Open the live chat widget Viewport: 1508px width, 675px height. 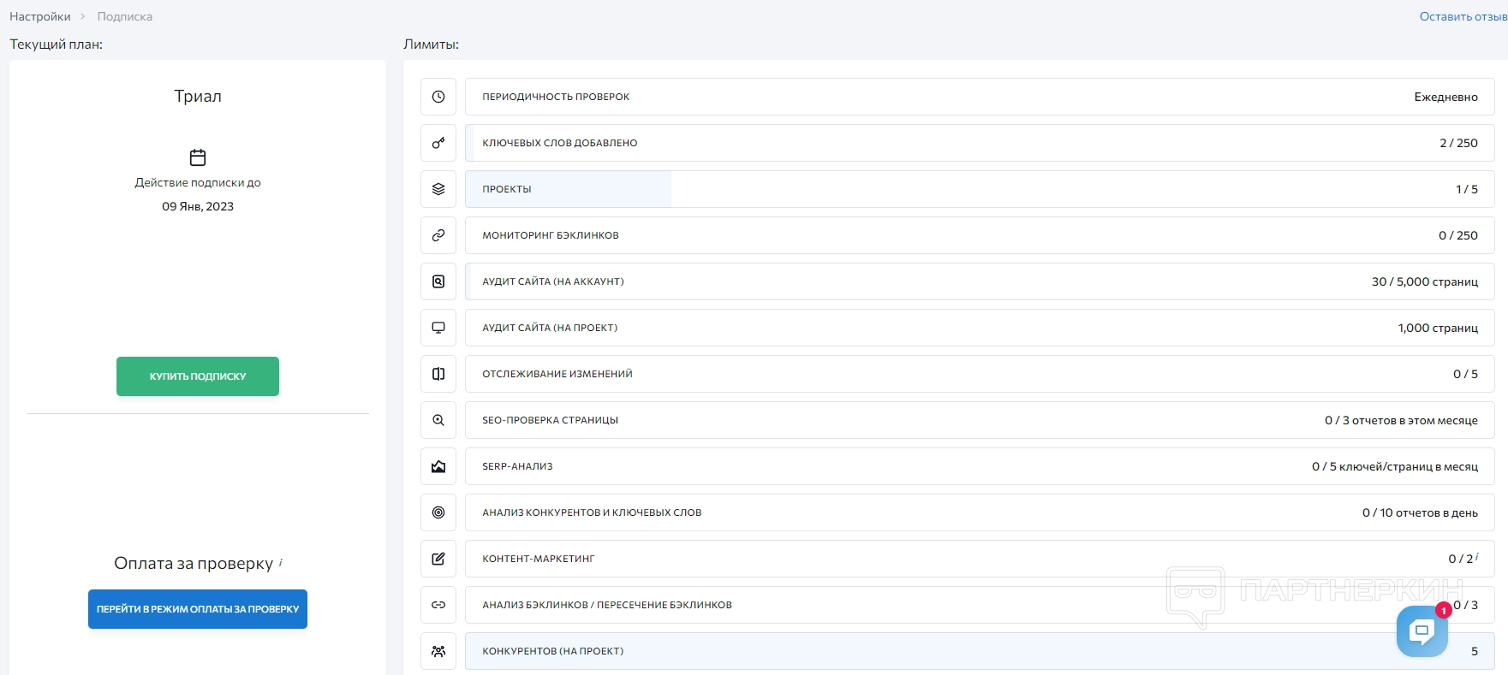[x=1422, y=631]
